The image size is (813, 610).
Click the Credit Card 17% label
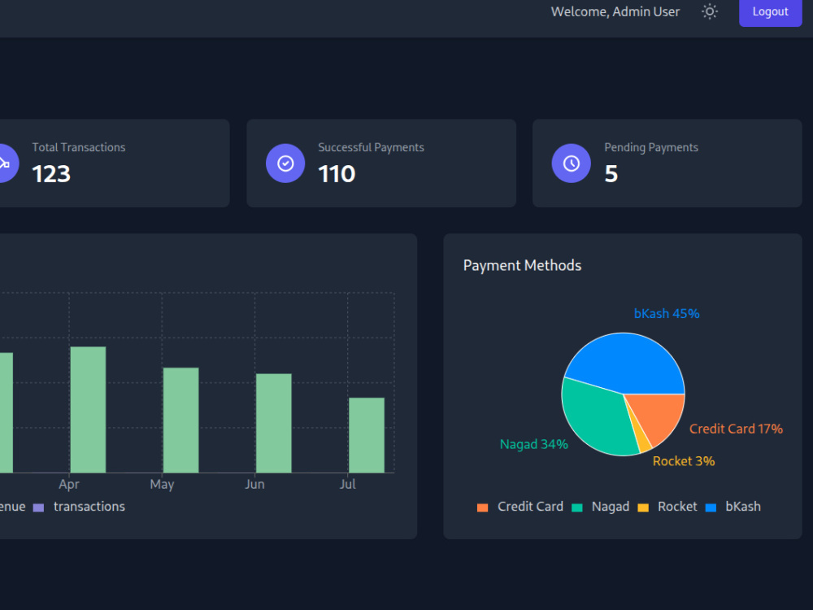736,429
